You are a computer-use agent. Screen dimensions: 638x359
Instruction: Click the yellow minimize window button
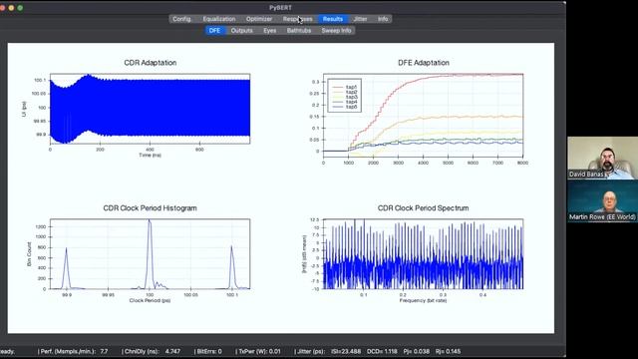click(11, 8)
